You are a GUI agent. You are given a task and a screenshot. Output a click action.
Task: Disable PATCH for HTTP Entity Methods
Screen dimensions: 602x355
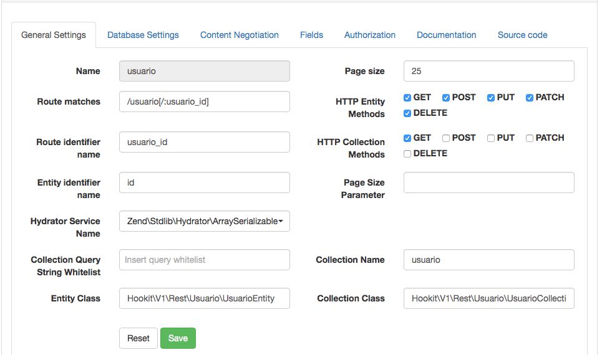530,98
